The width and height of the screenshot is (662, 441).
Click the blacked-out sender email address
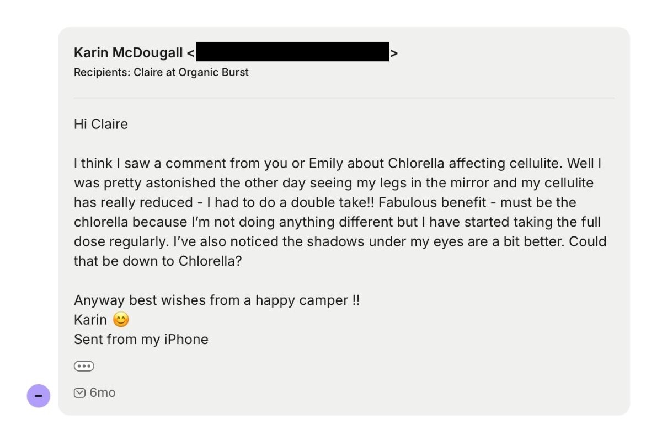(x=292, y=51)
